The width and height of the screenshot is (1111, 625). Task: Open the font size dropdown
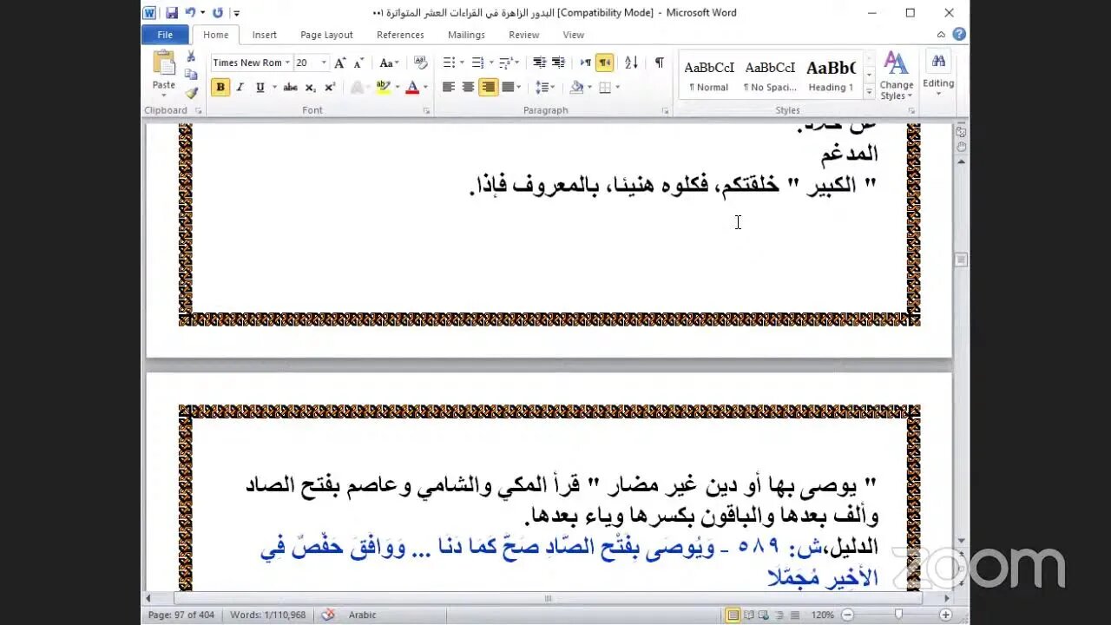click(324, 62)
